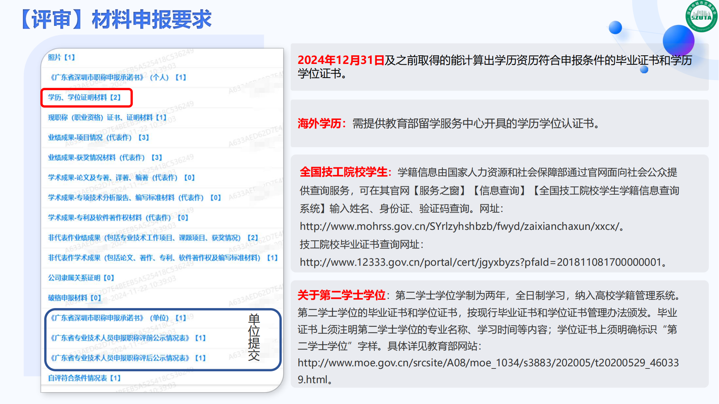Click the red heading 关于第二学士学位

342,295
